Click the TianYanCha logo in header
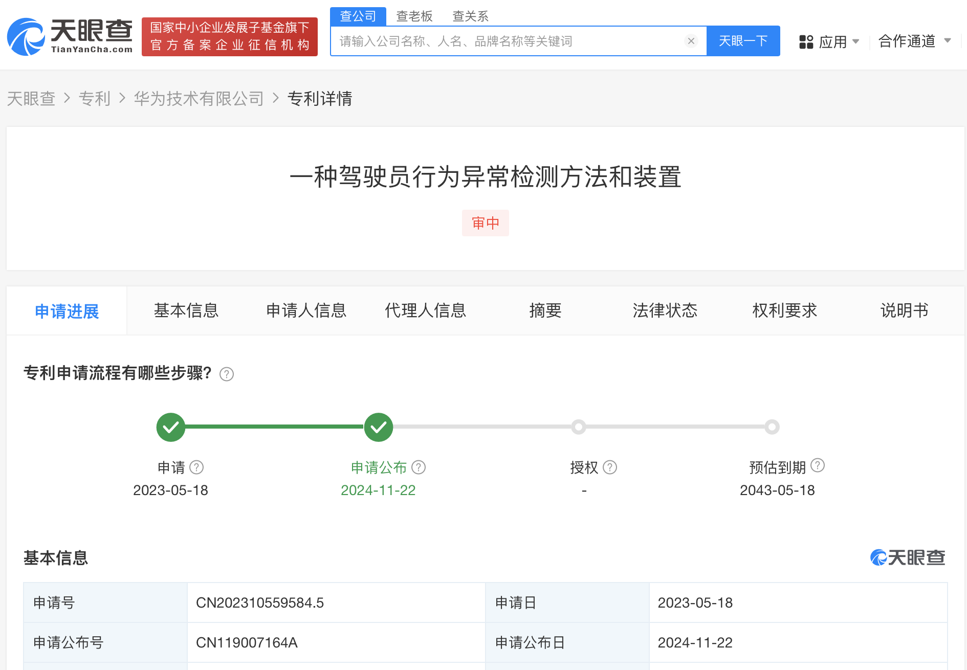The image size is (967, 670). (70, 36)
